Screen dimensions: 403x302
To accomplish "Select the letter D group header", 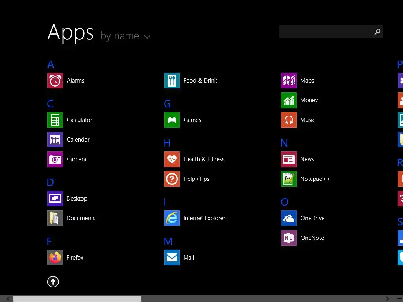I will 50,182.
